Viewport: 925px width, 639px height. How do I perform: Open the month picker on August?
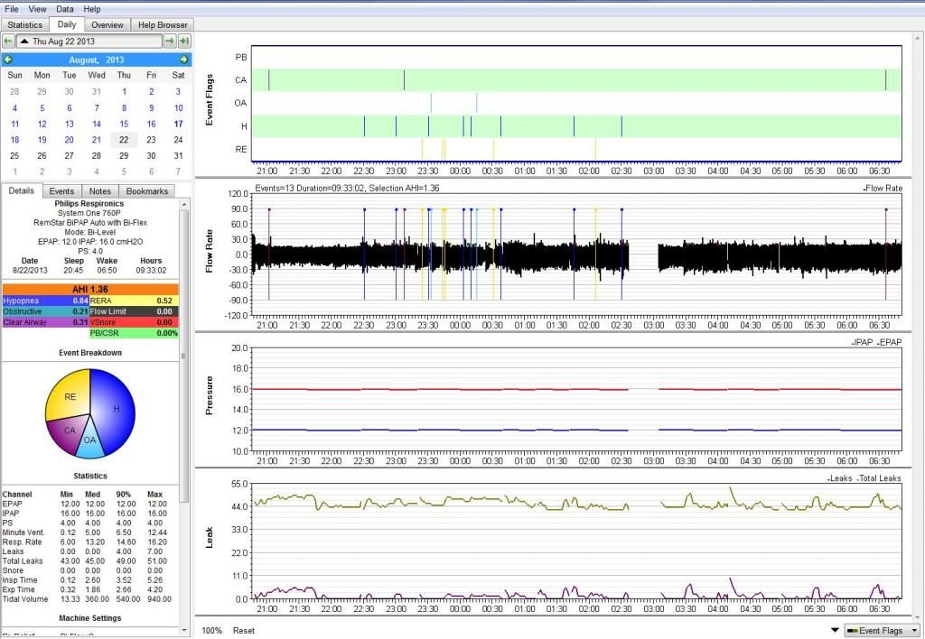click(84, 60)
